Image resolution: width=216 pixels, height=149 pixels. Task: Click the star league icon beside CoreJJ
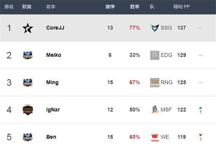pos(28,28)
